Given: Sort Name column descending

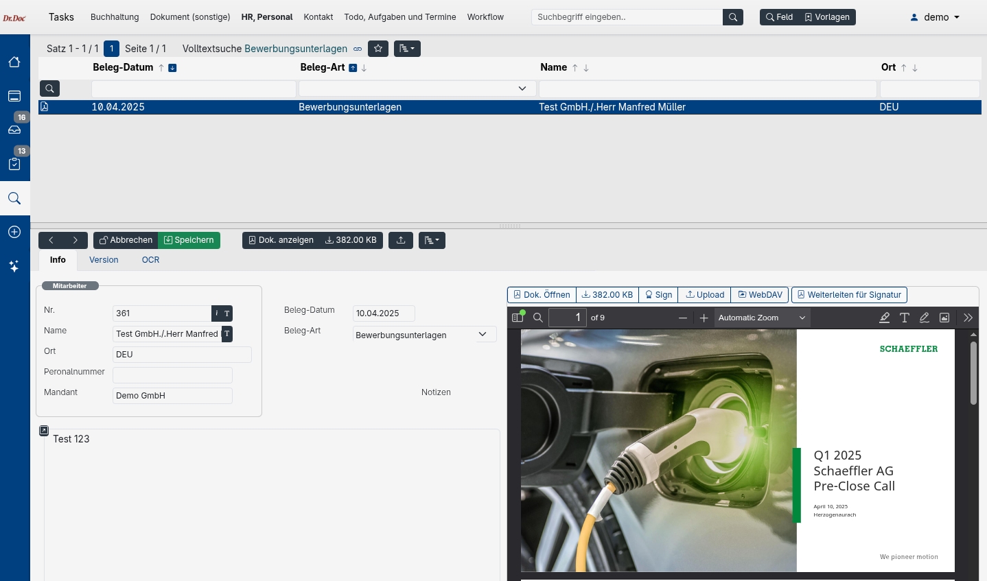Looking at the screenshot, I should pos(586,68).
